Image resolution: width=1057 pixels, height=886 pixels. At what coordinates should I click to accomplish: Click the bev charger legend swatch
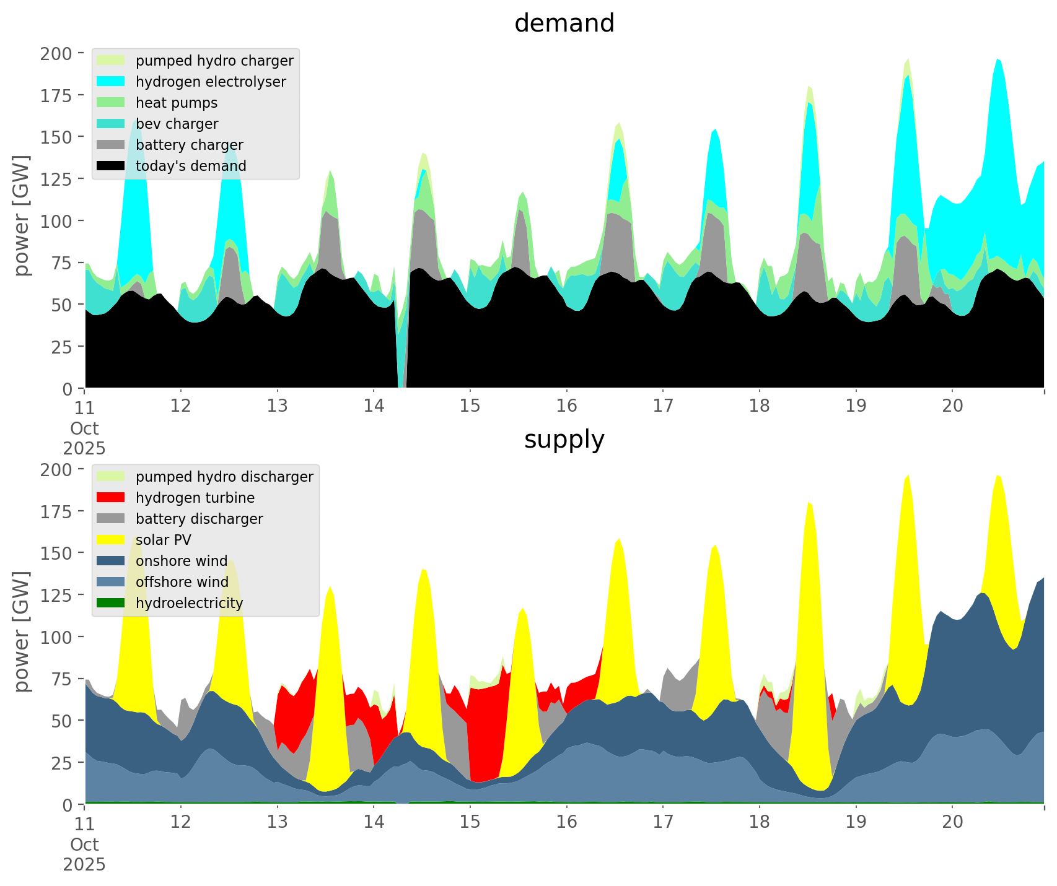(111, 124)
